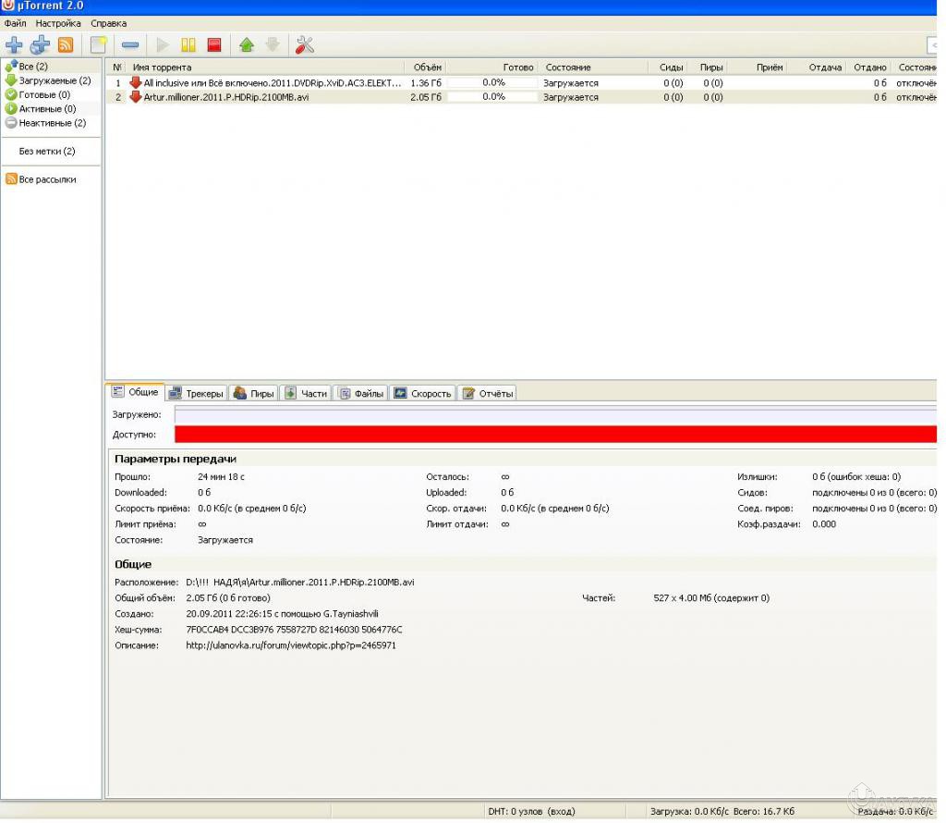This screenshot has width=946, height=823.
Task: Move torrent up the queue with green arrow
Action: pos(246,44)
